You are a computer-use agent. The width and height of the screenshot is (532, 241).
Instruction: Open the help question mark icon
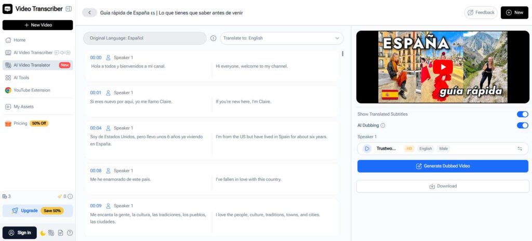(x=70, y=233)
